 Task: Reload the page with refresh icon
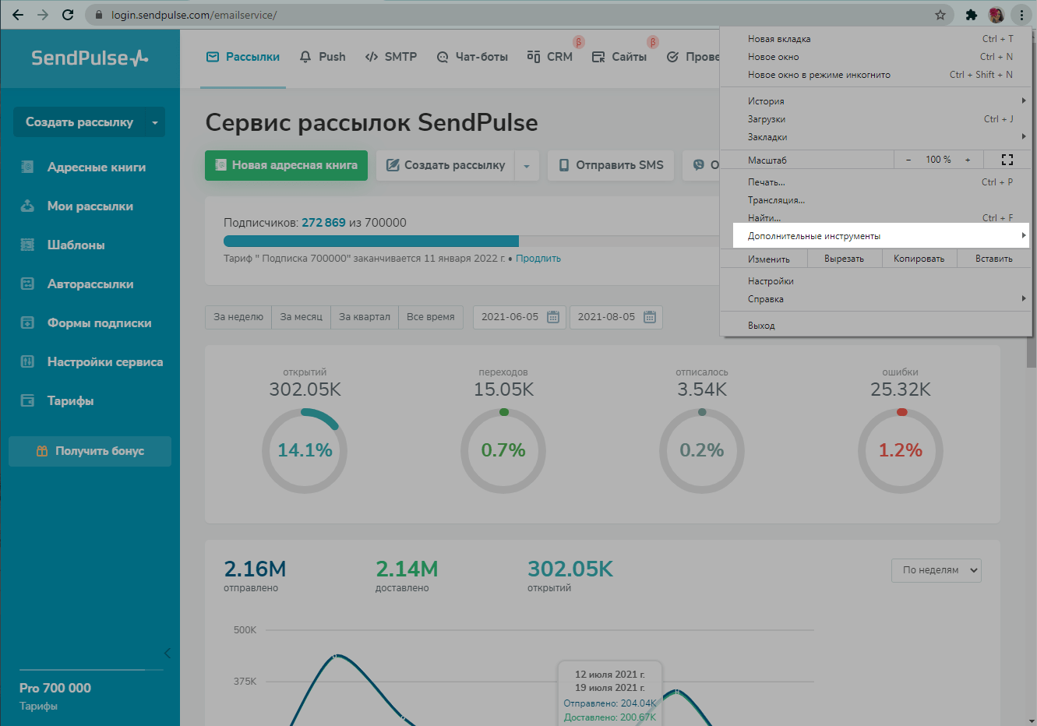pyautogui.click(x=68, y=15)
